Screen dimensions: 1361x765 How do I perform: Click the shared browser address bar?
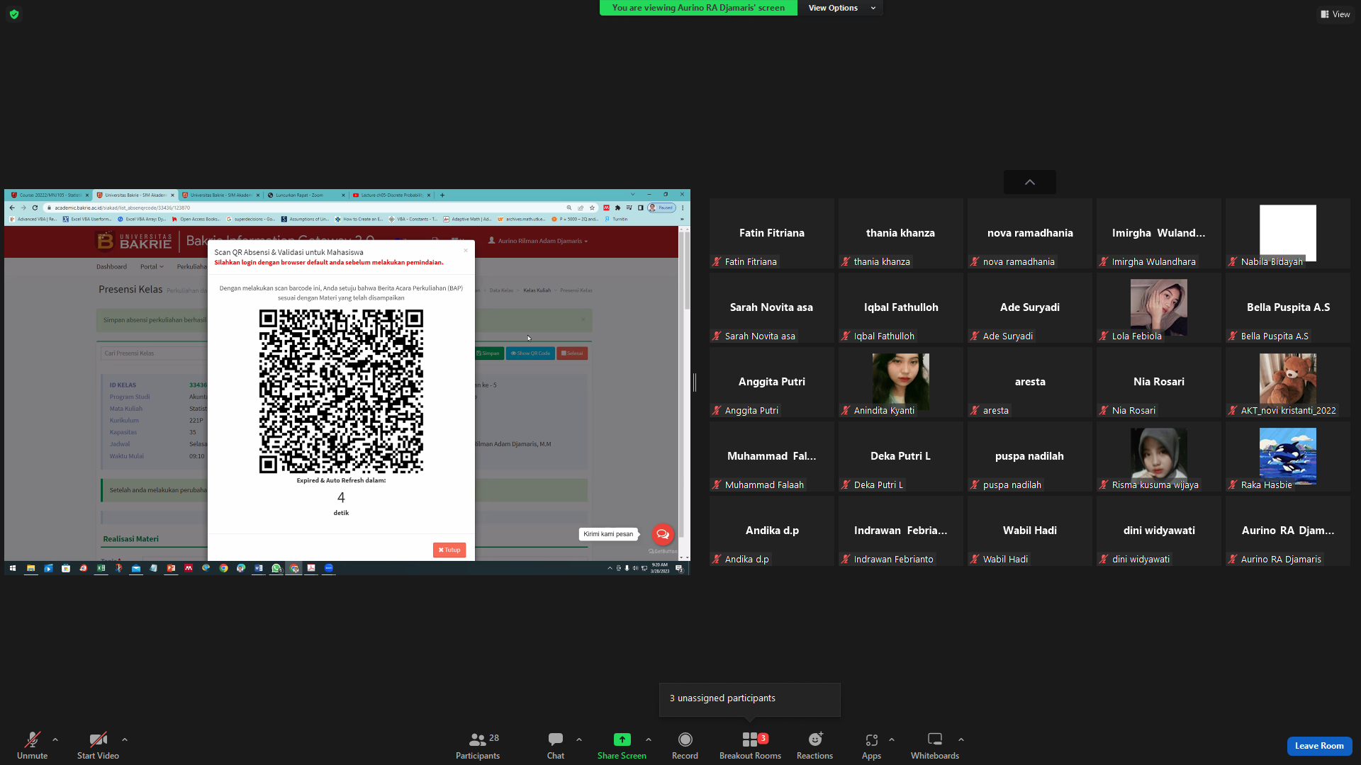[305, 208]
